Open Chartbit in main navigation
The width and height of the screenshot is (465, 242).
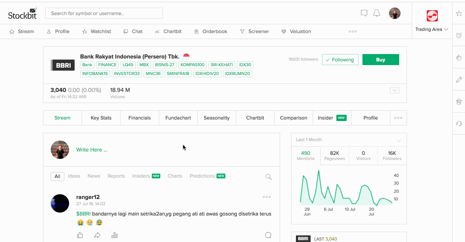pos(168,32)
